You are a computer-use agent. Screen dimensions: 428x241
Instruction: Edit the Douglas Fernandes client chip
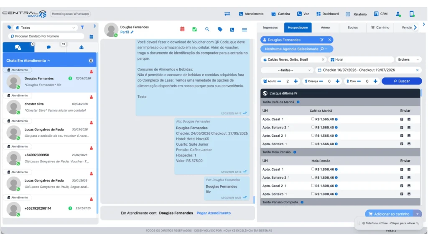(321, 40)
